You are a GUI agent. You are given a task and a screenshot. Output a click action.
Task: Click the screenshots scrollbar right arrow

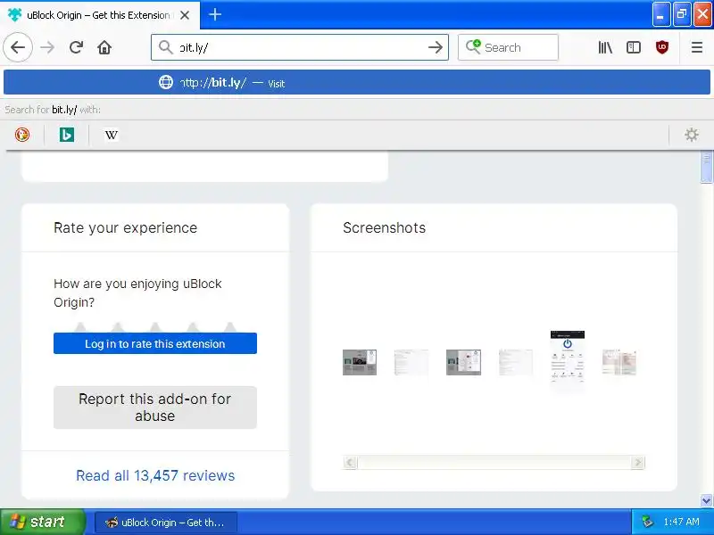[x=638, y=463]
